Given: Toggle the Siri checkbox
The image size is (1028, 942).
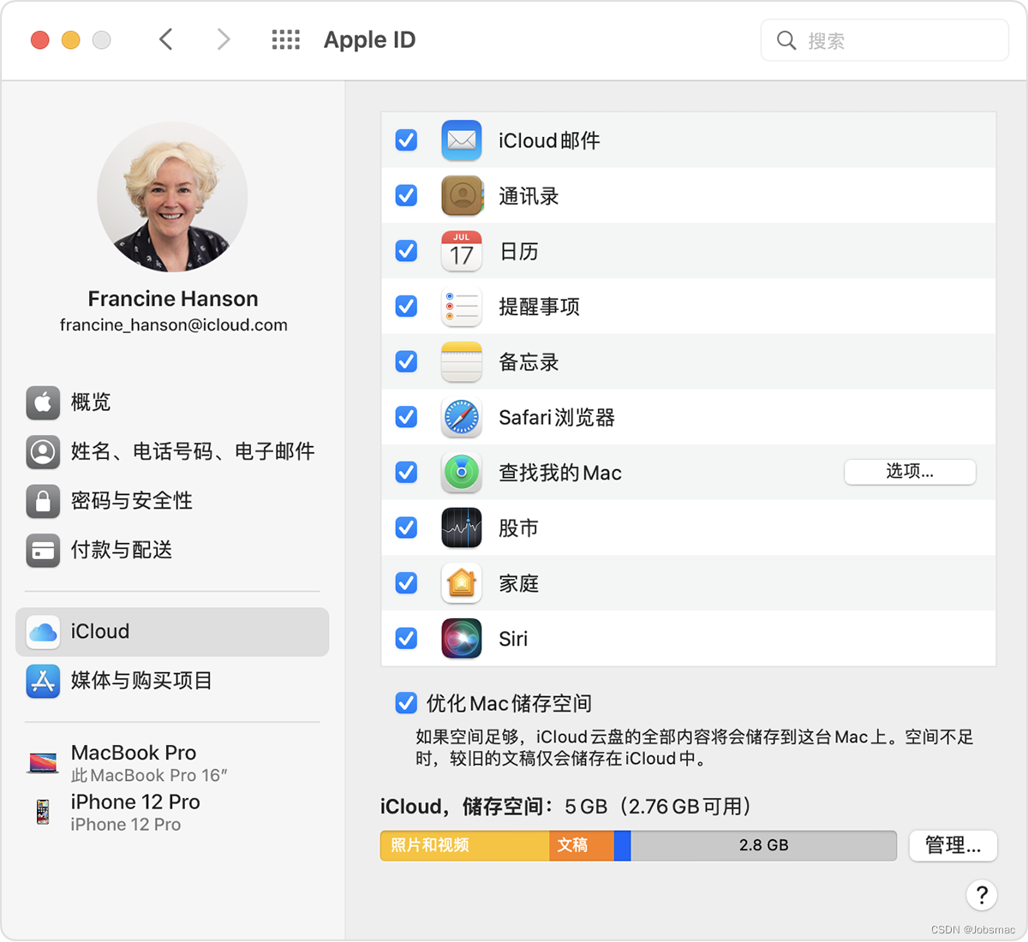Looking at the screenshot, I should pyautogui.click(x=406, y=639).
